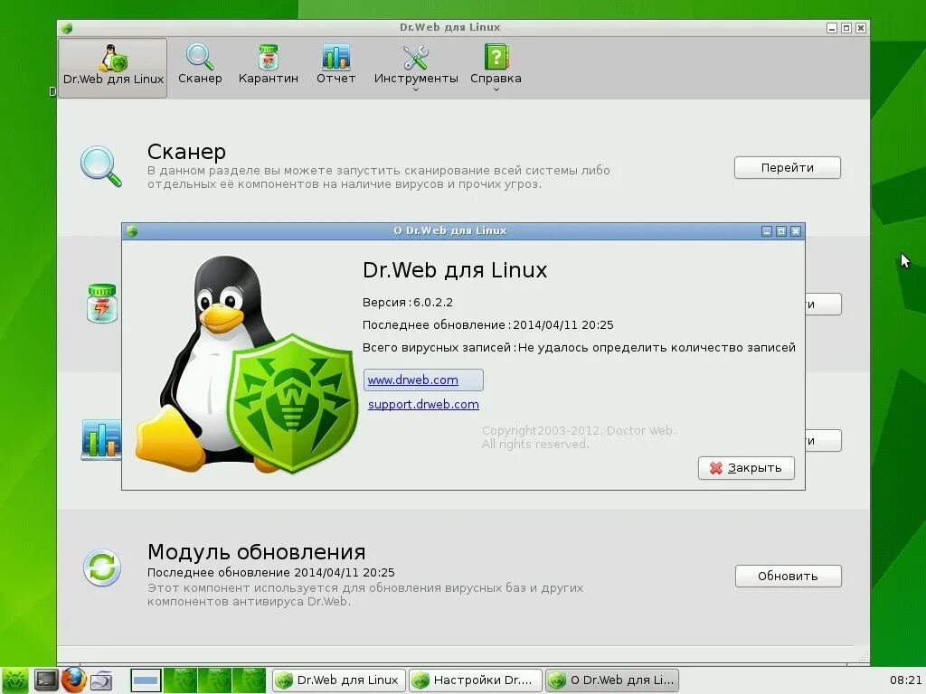Click the Инструменты wrench toolbar icon
Image resolution: width=926 pixels, height=694 pixels.
[416, 57]
